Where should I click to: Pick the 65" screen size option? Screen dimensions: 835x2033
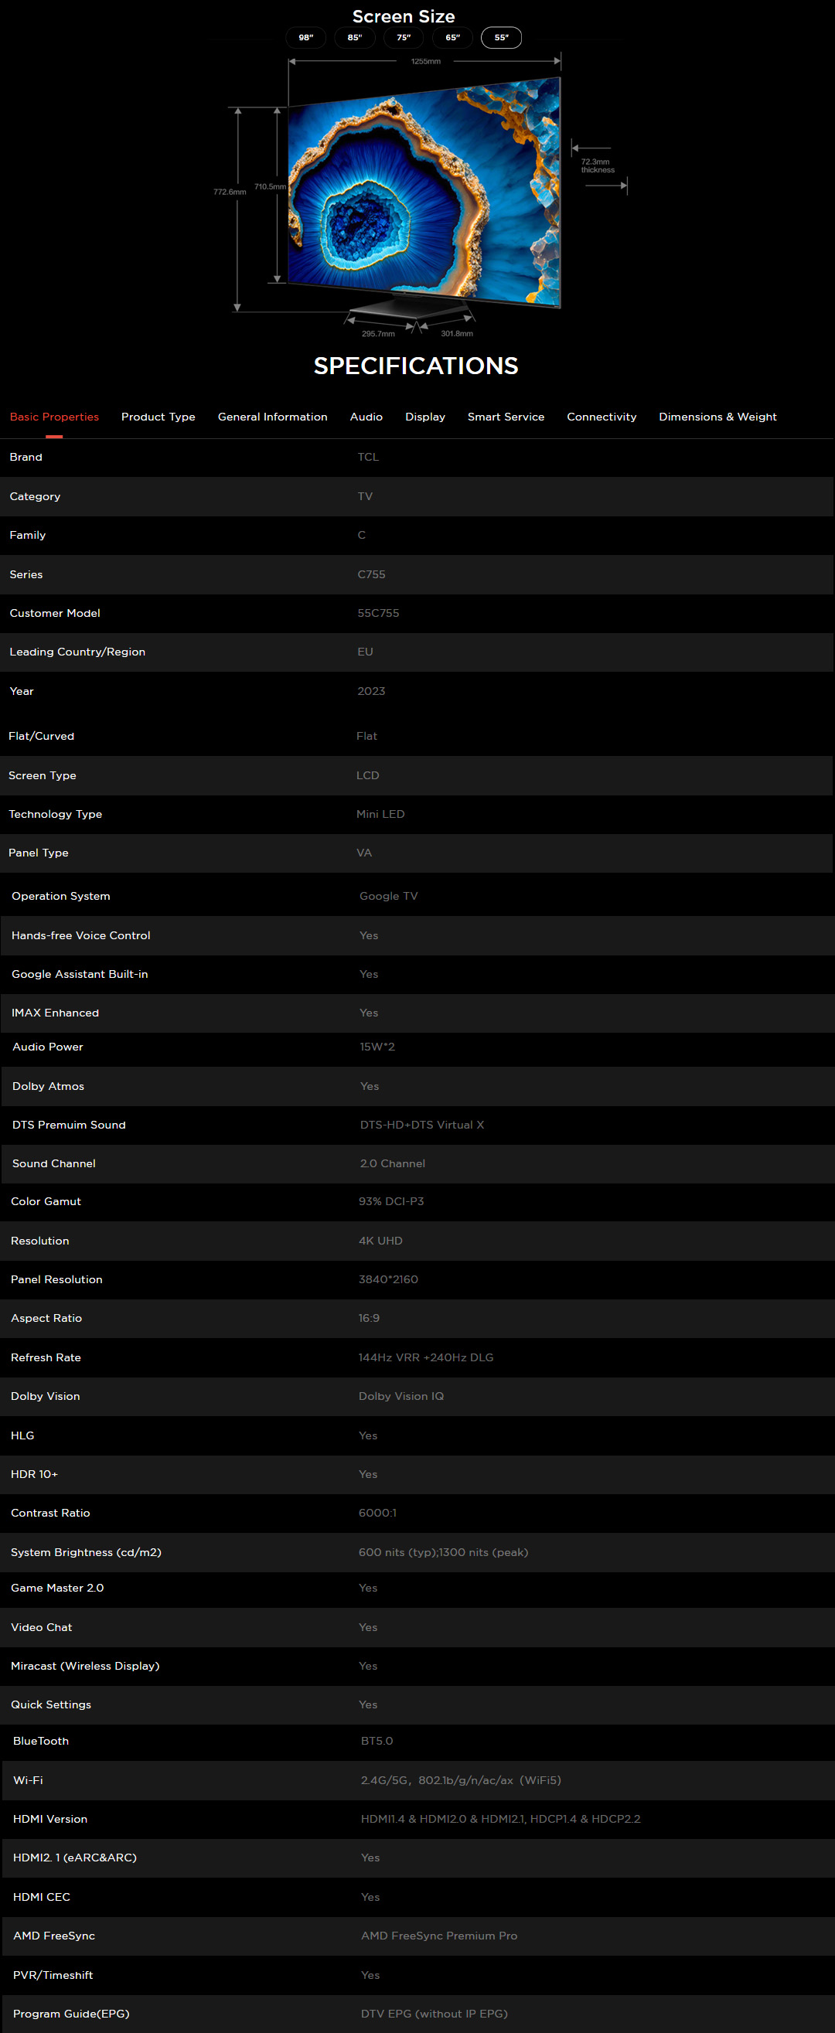click(452, 37)
